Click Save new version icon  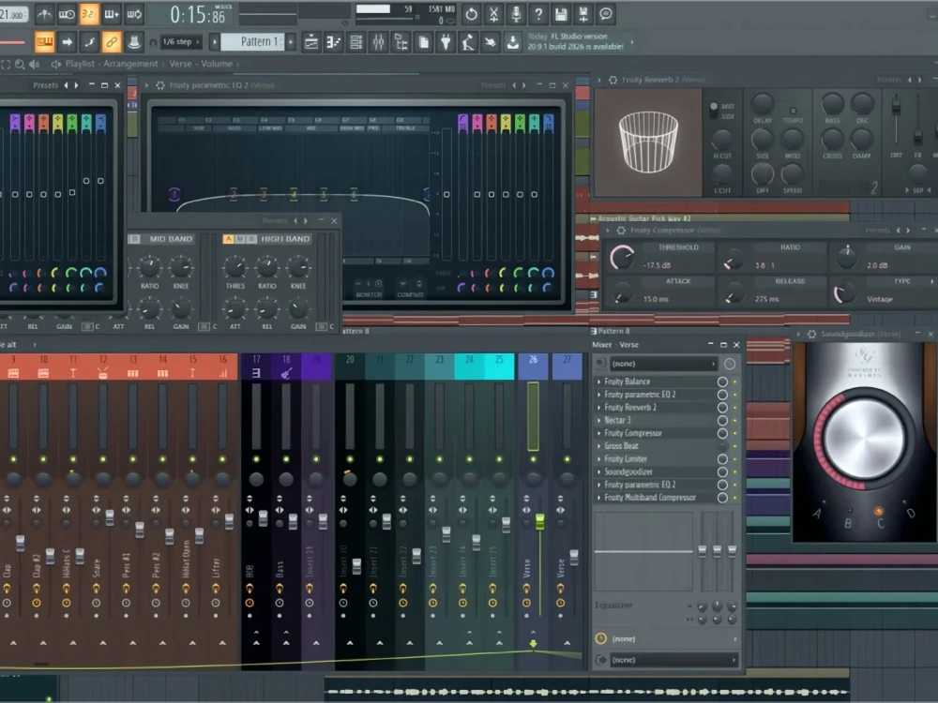coord(583,14)
